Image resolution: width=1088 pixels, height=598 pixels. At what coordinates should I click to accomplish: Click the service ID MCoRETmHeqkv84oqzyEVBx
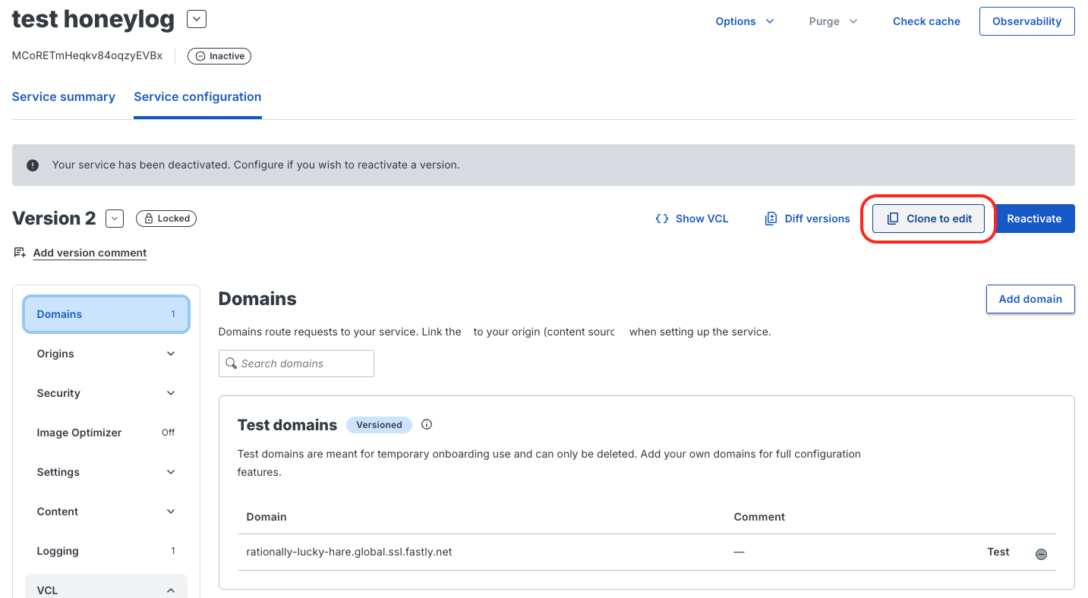click(87, 55)
